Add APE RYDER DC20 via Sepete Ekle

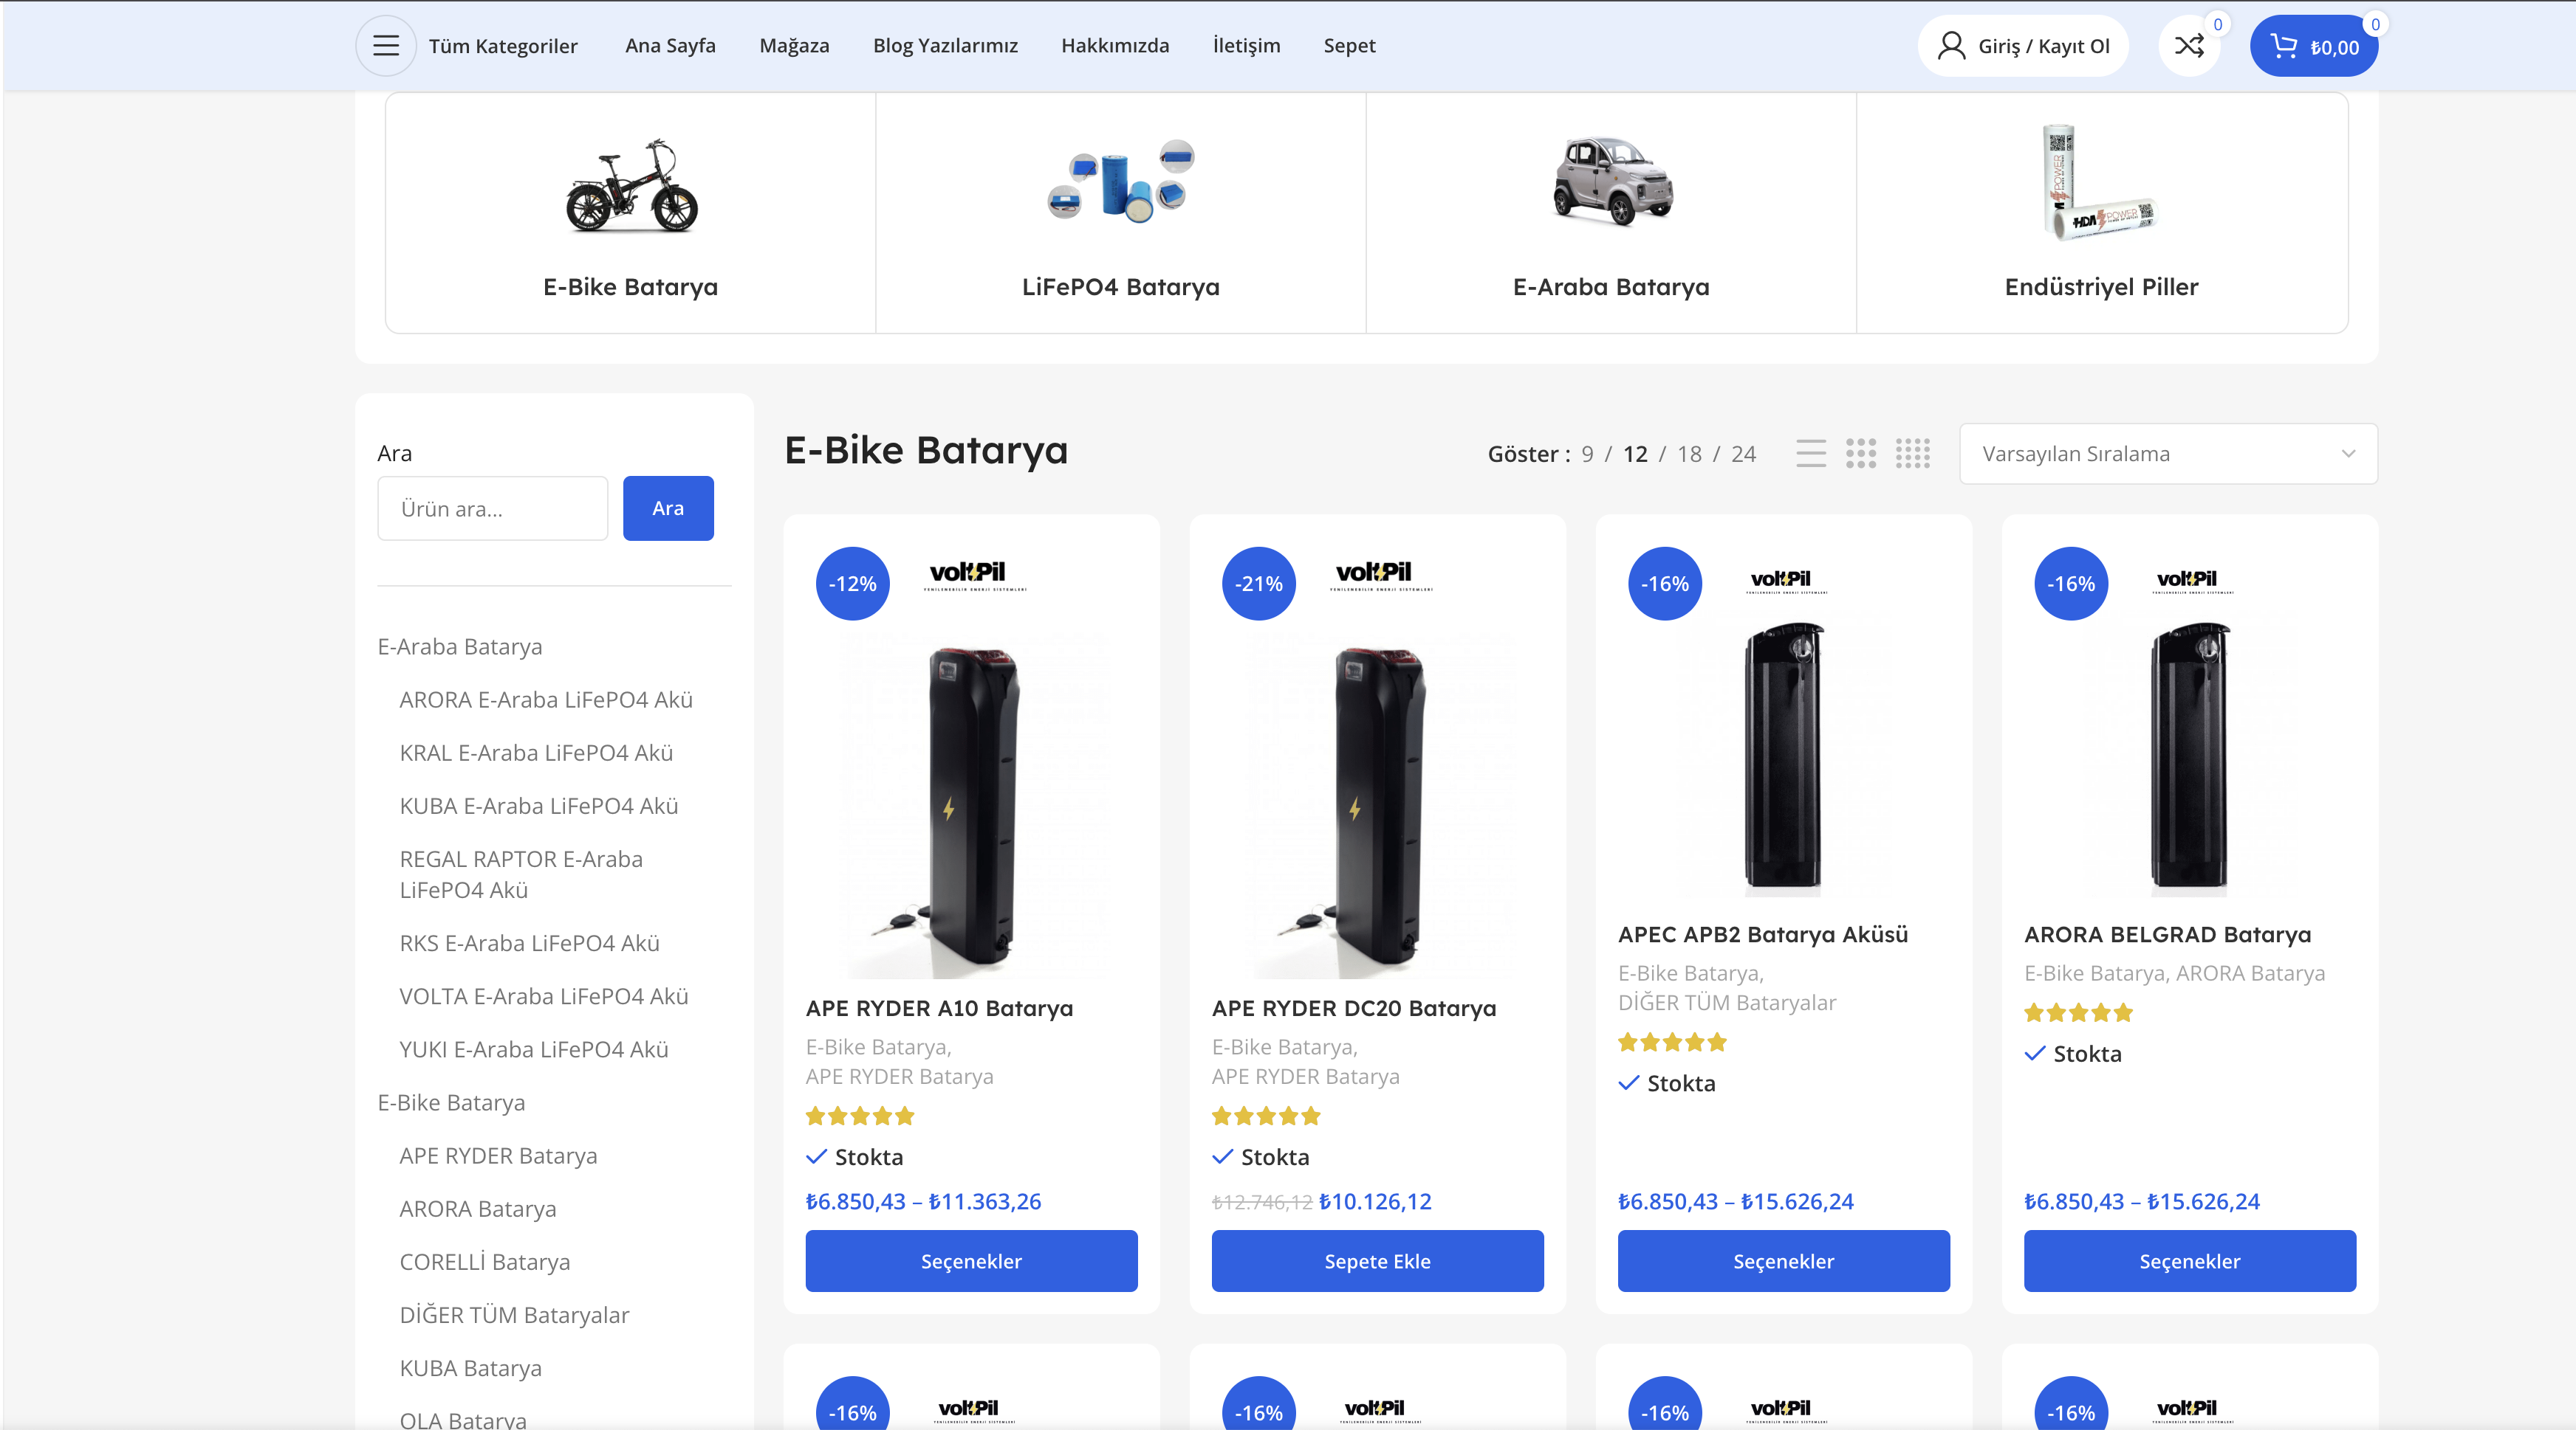click(x=1377, y=1261)
